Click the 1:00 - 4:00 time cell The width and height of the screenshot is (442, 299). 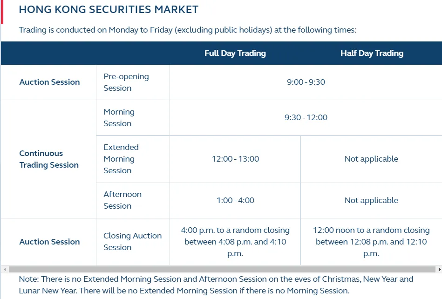[235, 200]
